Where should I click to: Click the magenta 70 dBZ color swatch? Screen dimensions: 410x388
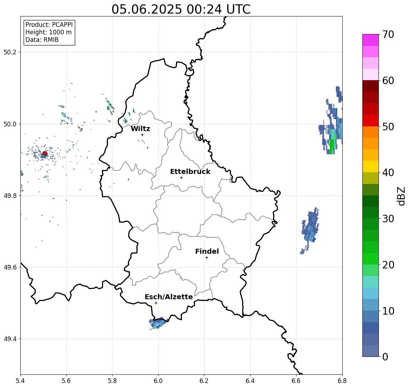tap(371, 40)
